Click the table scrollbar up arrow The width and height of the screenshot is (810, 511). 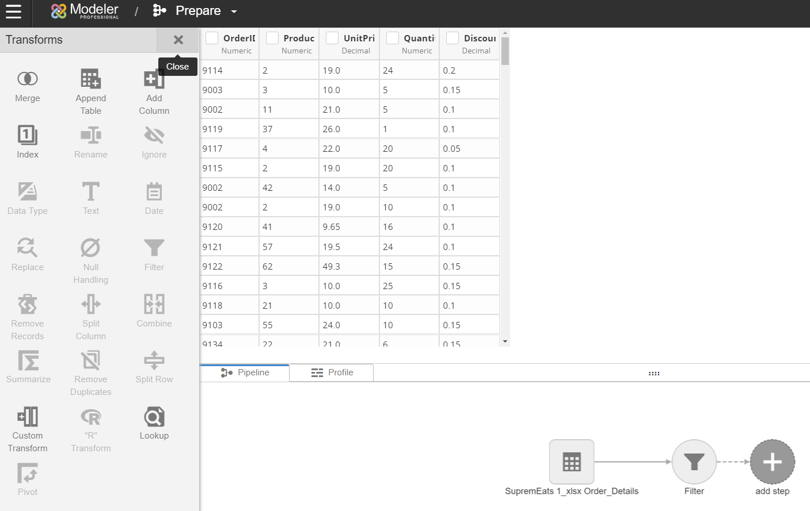(505, 33)
